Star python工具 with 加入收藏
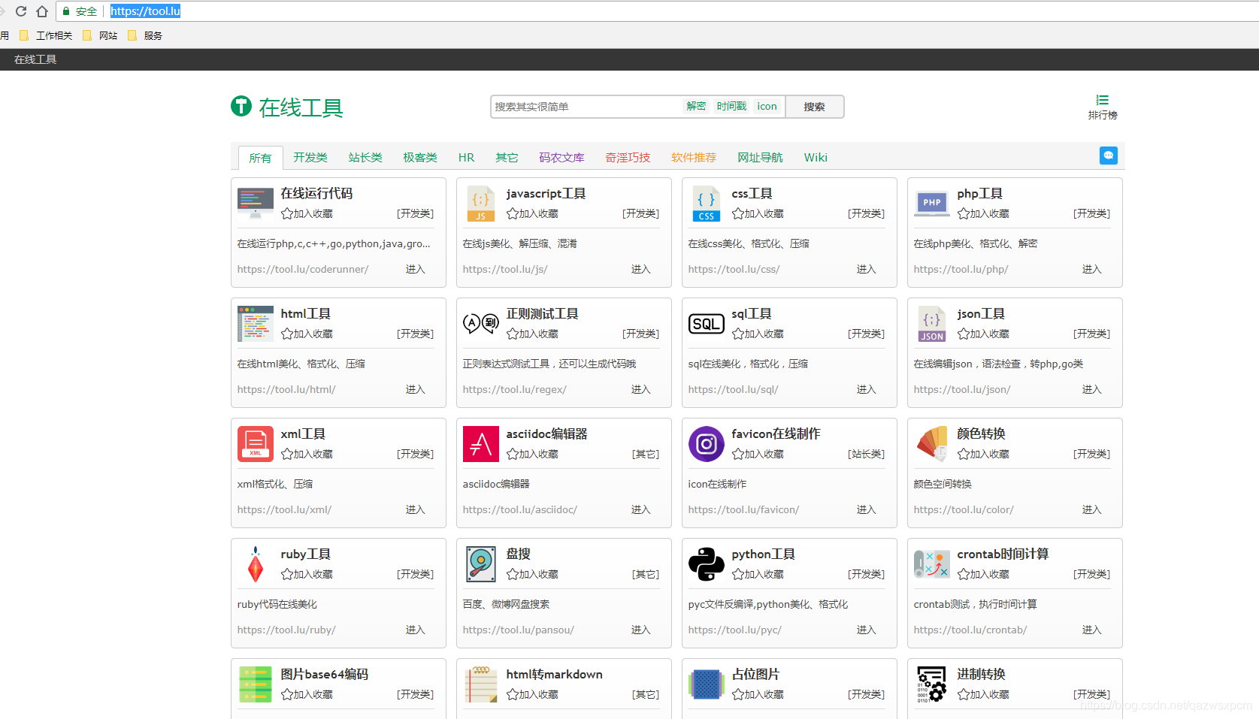 pos(758,574)
